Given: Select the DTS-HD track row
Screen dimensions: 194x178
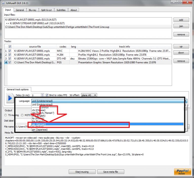Looking at the screenshot, I should tap(88, 58).
